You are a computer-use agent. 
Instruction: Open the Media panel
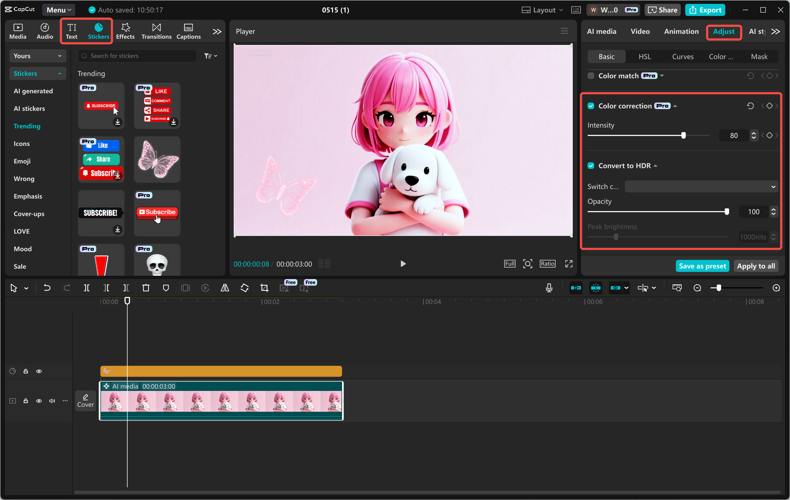tap(18, 32)
